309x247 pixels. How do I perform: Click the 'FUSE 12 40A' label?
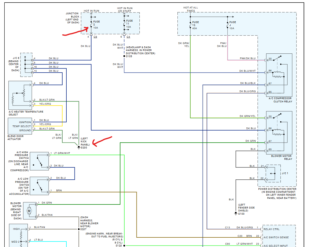[x=195, y=25]
